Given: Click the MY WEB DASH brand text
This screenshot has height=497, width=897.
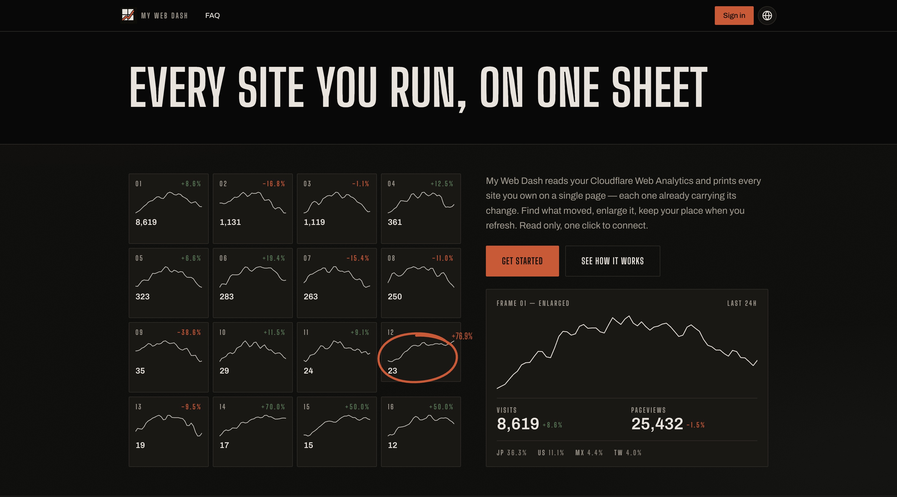Looking at the screenshot, I should tap(164, 16).
